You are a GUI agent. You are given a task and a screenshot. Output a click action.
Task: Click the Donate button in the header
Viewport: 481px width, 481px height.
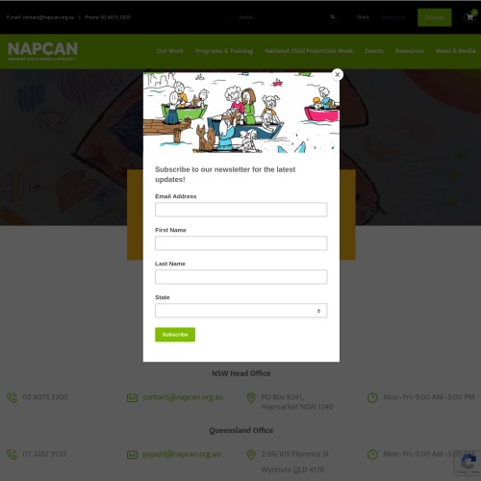(435, 17)
